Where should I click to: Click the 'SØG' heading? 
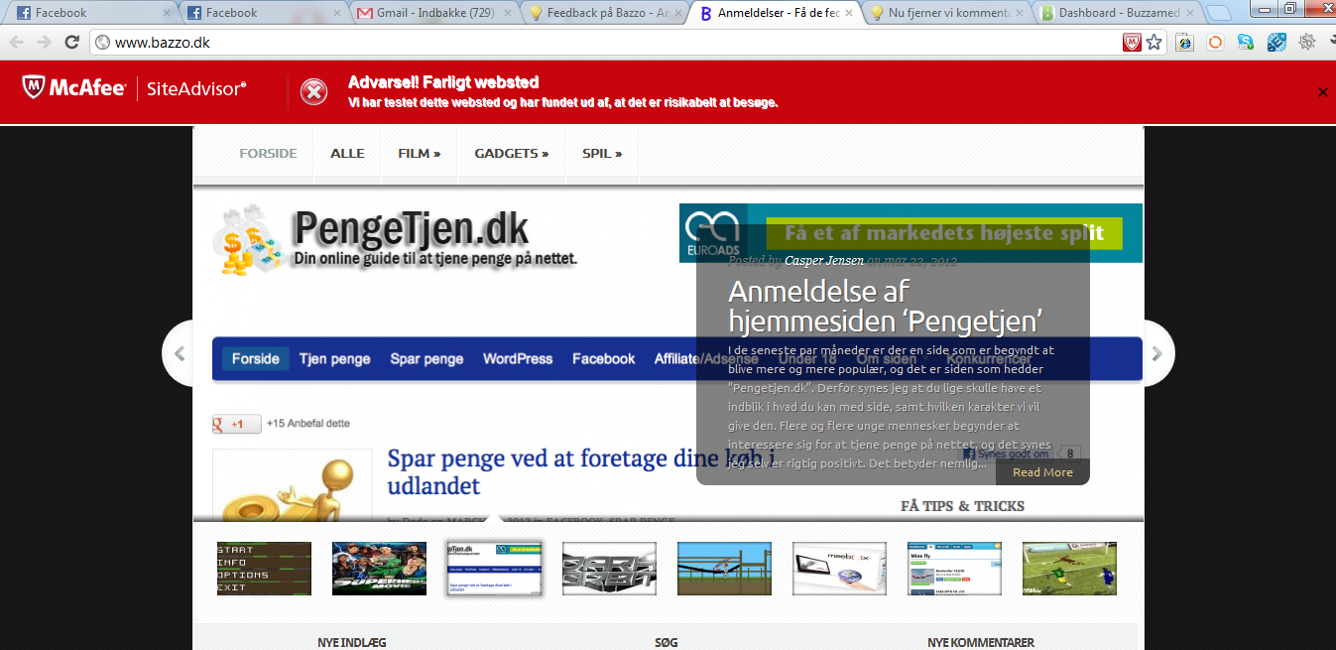tap(667, 643)
